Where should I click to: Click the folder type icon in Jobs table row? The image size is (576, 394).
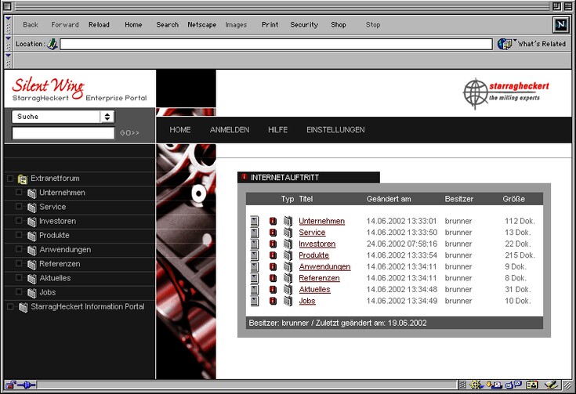pos(288,301)
